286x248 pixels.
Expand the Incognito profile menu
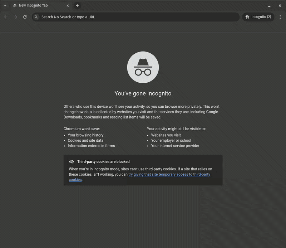pyautogui.click(x=258, y=17)
